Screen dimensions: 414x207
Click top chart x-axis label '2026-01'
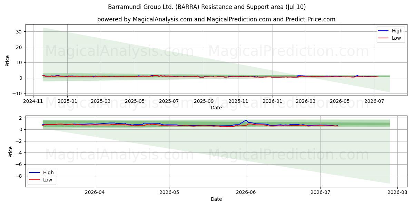272,101
